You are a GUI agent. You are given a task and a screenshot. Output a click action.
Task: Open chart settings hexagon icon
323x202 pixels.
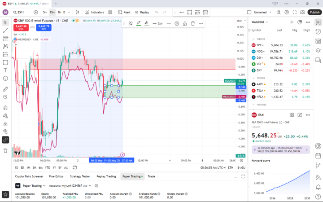coord(287,13)
